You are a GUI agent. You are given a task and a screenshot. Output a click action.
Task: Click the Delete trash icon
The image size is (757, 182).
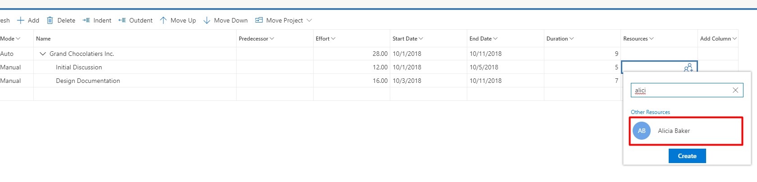tap(50, 20)
